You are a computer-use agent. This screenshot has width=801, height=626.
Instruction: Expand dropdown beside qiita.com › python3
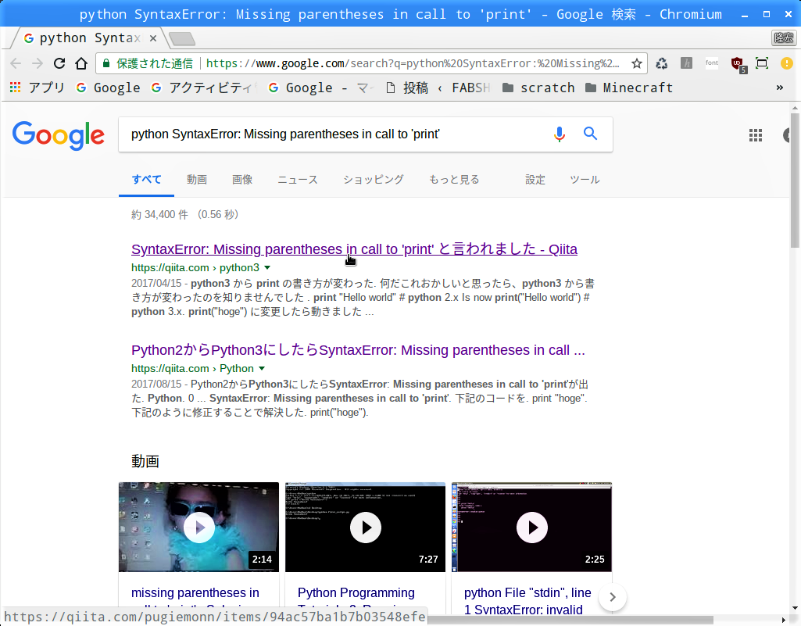coord(267,268)
